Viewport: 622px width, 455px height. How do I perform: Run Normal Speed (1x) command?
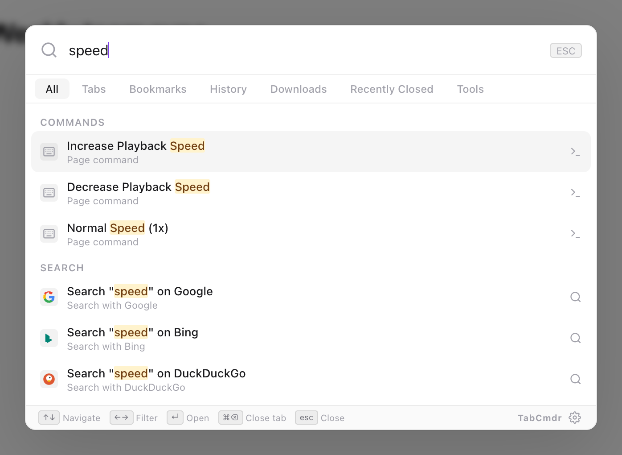click(x=311, y=234)
